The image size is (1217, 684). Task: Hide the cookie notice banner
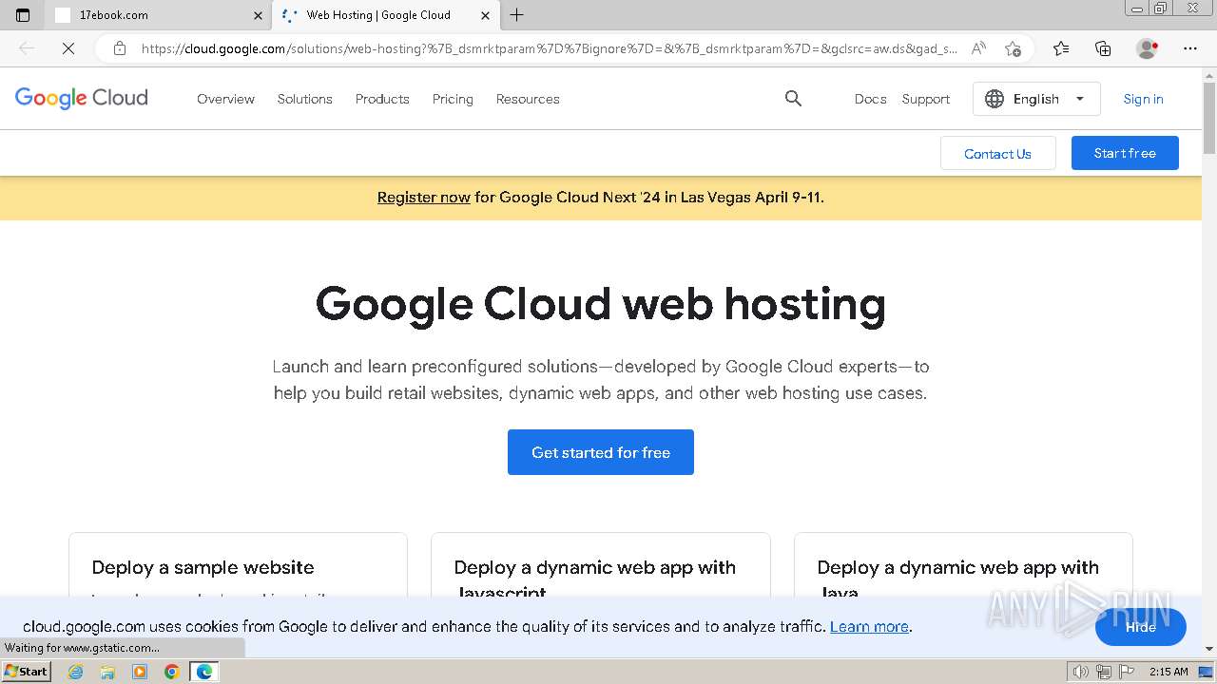pyautogui.click(x=1140, y=627)
